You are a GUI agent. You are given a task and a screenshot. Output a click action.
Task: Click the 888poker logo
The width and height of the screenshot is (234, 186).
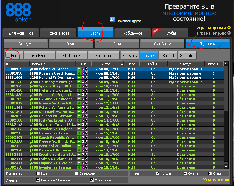18,13
